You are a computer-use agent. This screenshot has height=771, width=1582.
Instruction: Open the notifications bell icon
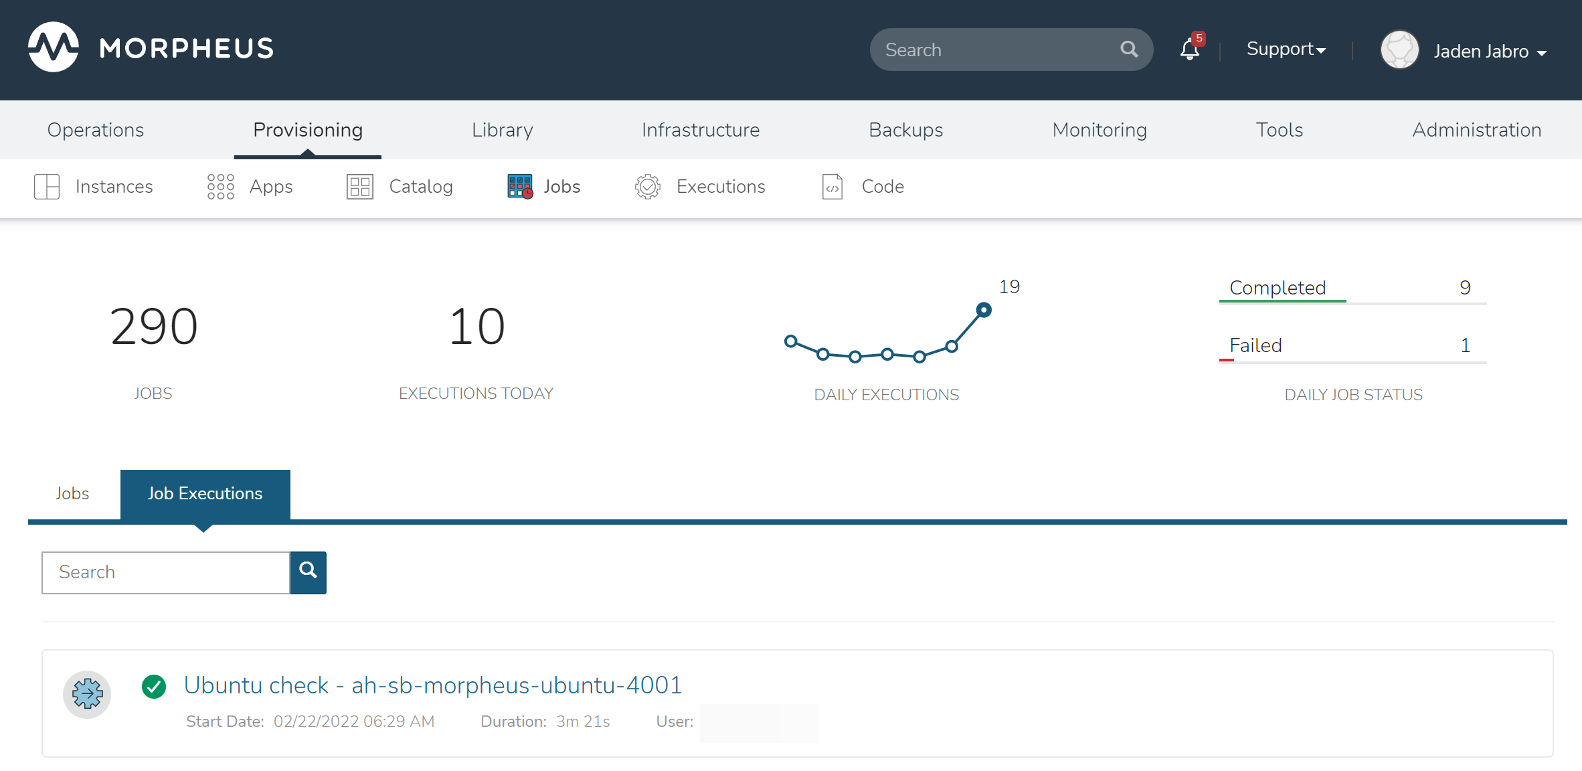pyautogui.click(x=1190, y=50)
